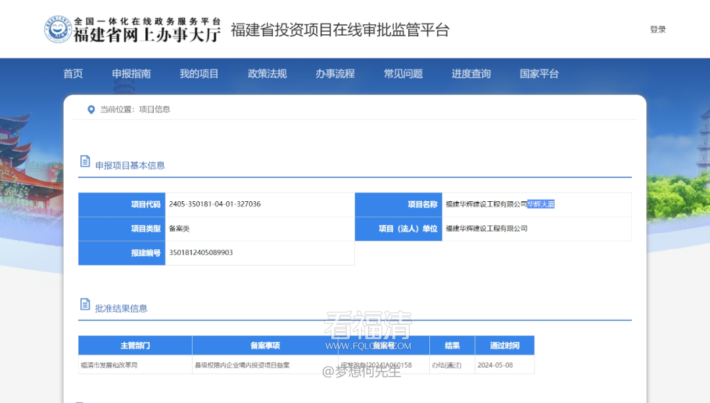Click the 福清市发展和改革局 table cell
Image resolution: width=710 pixels, height=403 pixels.
pyautogui.click(x=109, y=365)
